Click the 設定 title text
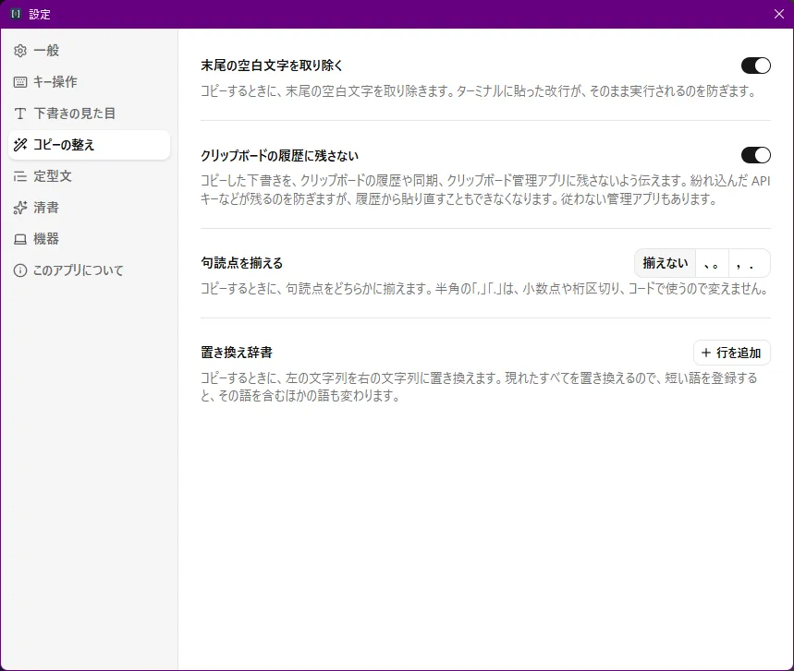 (40, 14)
